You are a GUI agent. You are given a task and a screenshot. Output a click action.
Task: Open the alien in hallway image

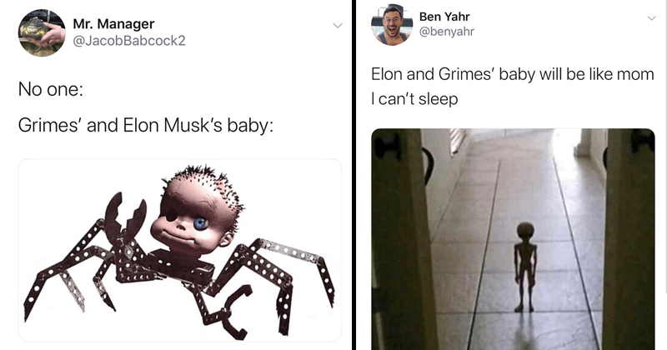point(513,239)
